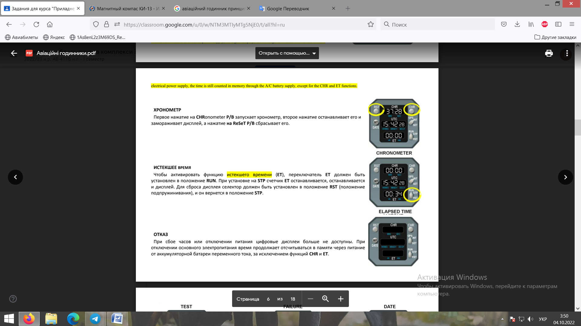Open Telegram from the taskbar

[95, 319]
